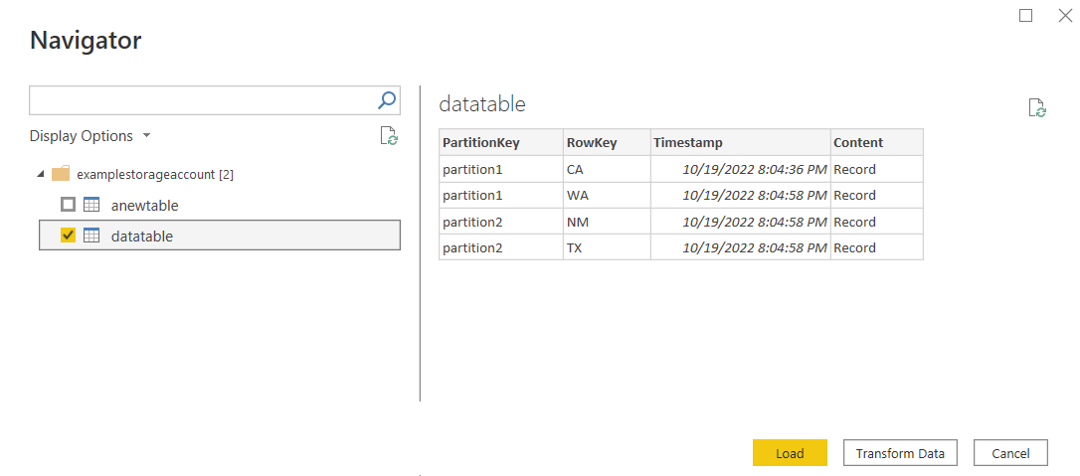Maximize the Navigator dialog window
The height and width of the screenshot is (476, 1080).
click(x=1026, y=15)
